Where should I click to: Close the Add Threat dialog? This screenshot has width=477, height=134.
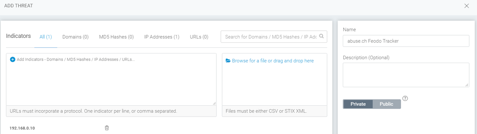[467, 6]
